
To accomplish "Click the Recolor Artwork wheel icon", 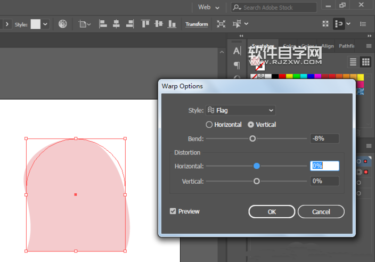I will (63, 24).
